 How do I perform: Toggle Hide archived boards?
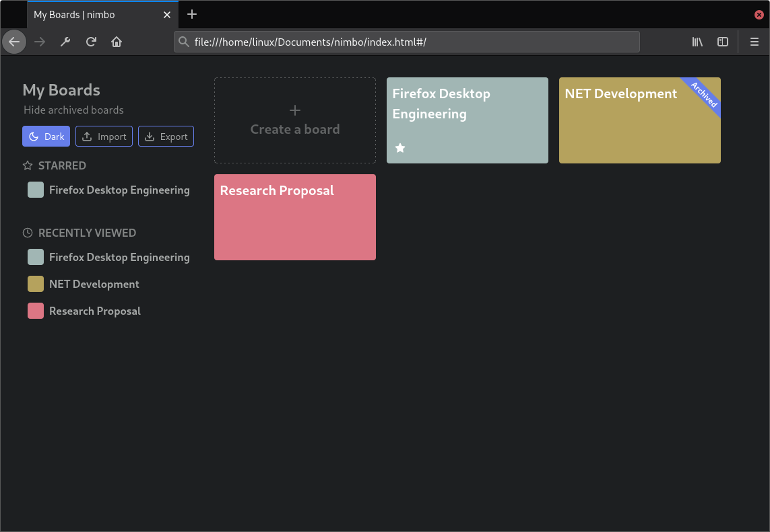73,110
